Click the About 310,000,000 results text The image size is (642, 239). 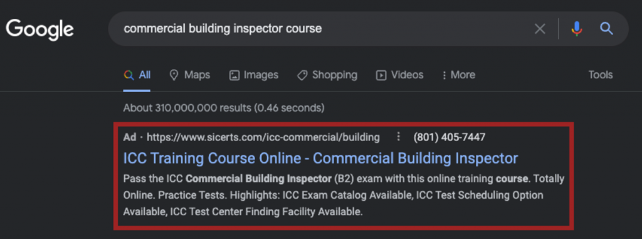[x=224, y=109]
